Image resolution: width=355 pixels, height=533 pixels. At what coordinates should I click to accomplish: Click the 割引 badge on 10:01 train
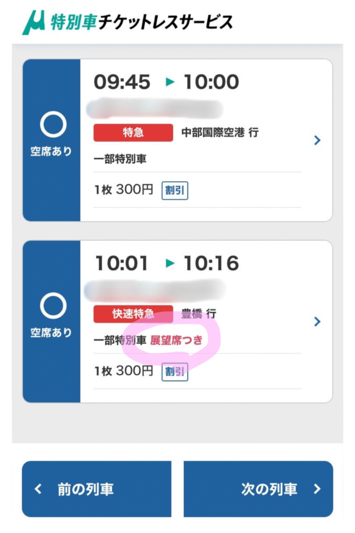tap(175, 372)
